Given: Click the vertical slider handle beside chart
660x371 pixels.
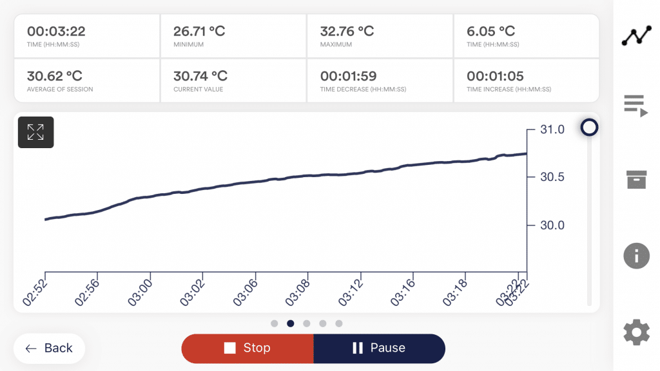Looking at the screenshot, I should [x=589, y=128].
